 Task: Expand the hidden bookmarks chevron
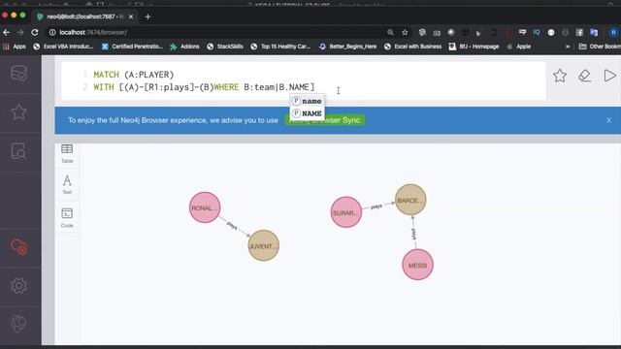(x=568, y=47)
